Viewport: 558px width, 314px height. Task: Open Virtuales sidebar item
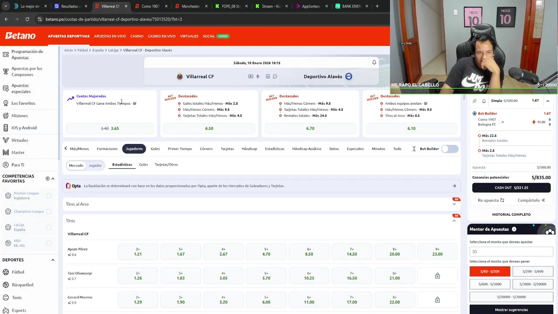(20, 140)
